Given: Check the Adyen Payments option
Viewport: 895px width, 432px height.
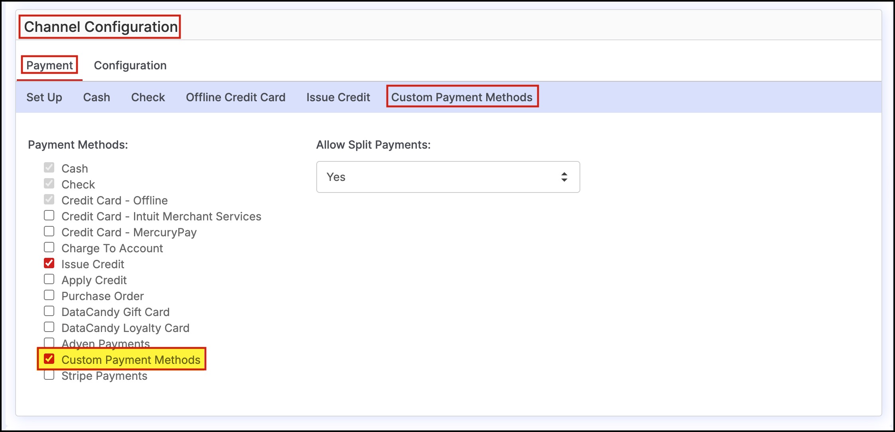Looking at the screenshot, I should (49, 343).
